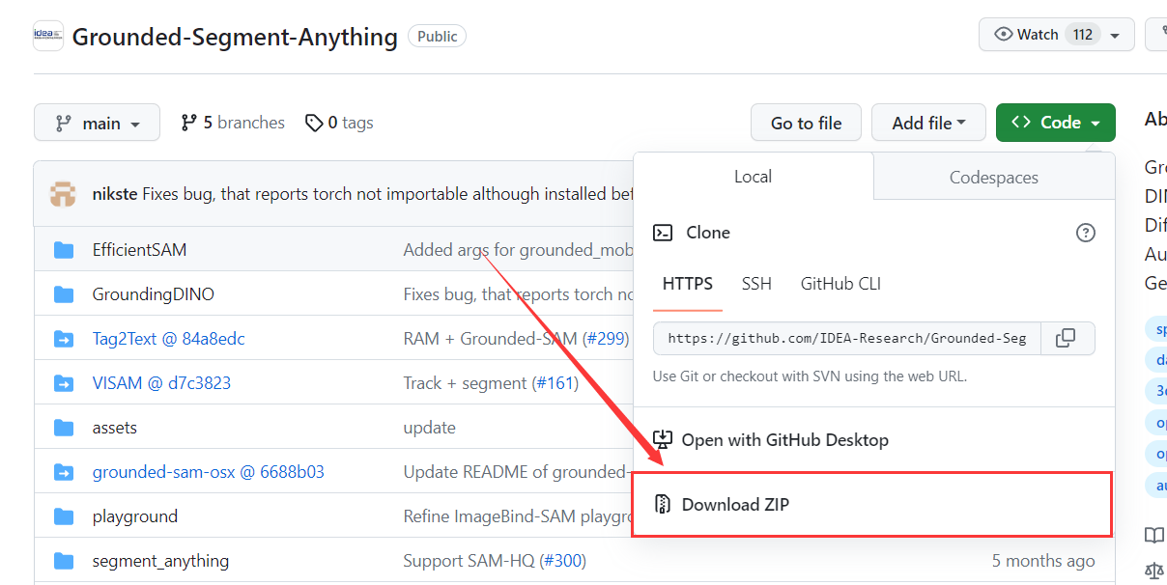Open the nikste author link
Image resolution: width=1167 pixels, height=585 pixels.
click(x=115, y=194)
